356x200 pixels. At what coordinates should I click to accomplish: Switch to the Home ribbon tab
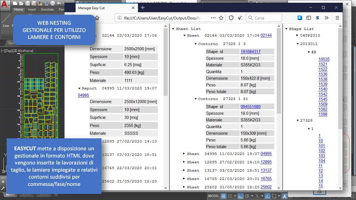click(x=19, y=9)
